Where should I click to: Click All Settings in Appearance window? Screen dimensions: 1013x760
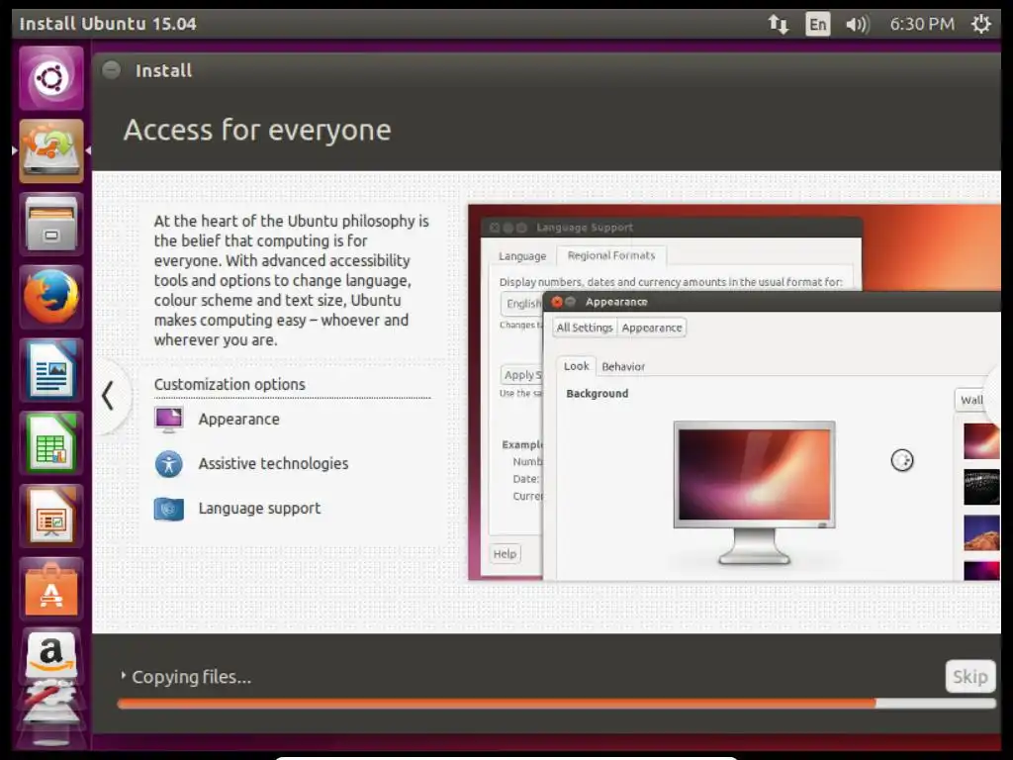[585, 328]
